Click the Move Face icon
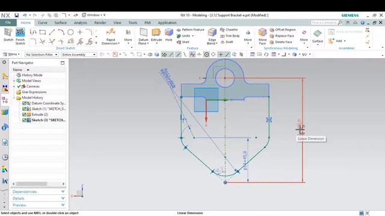 pyautogui.click(x=262, y=32)
